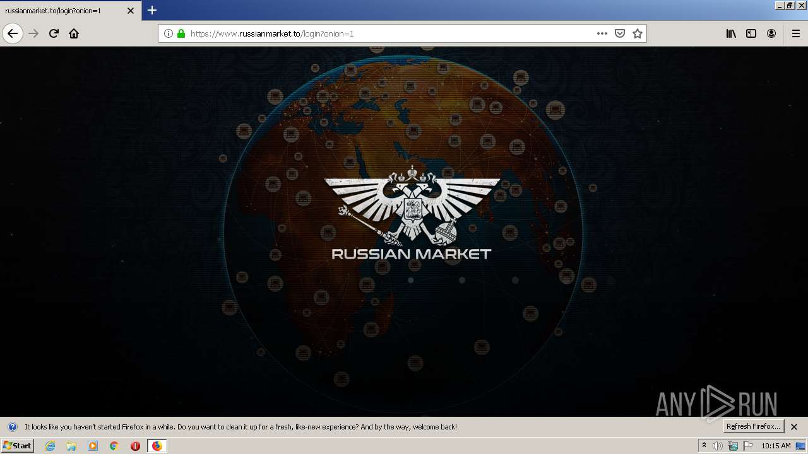Click the 10:15 AM clock
This screenshot has width=808, height=454.
(x=776, y=446)
